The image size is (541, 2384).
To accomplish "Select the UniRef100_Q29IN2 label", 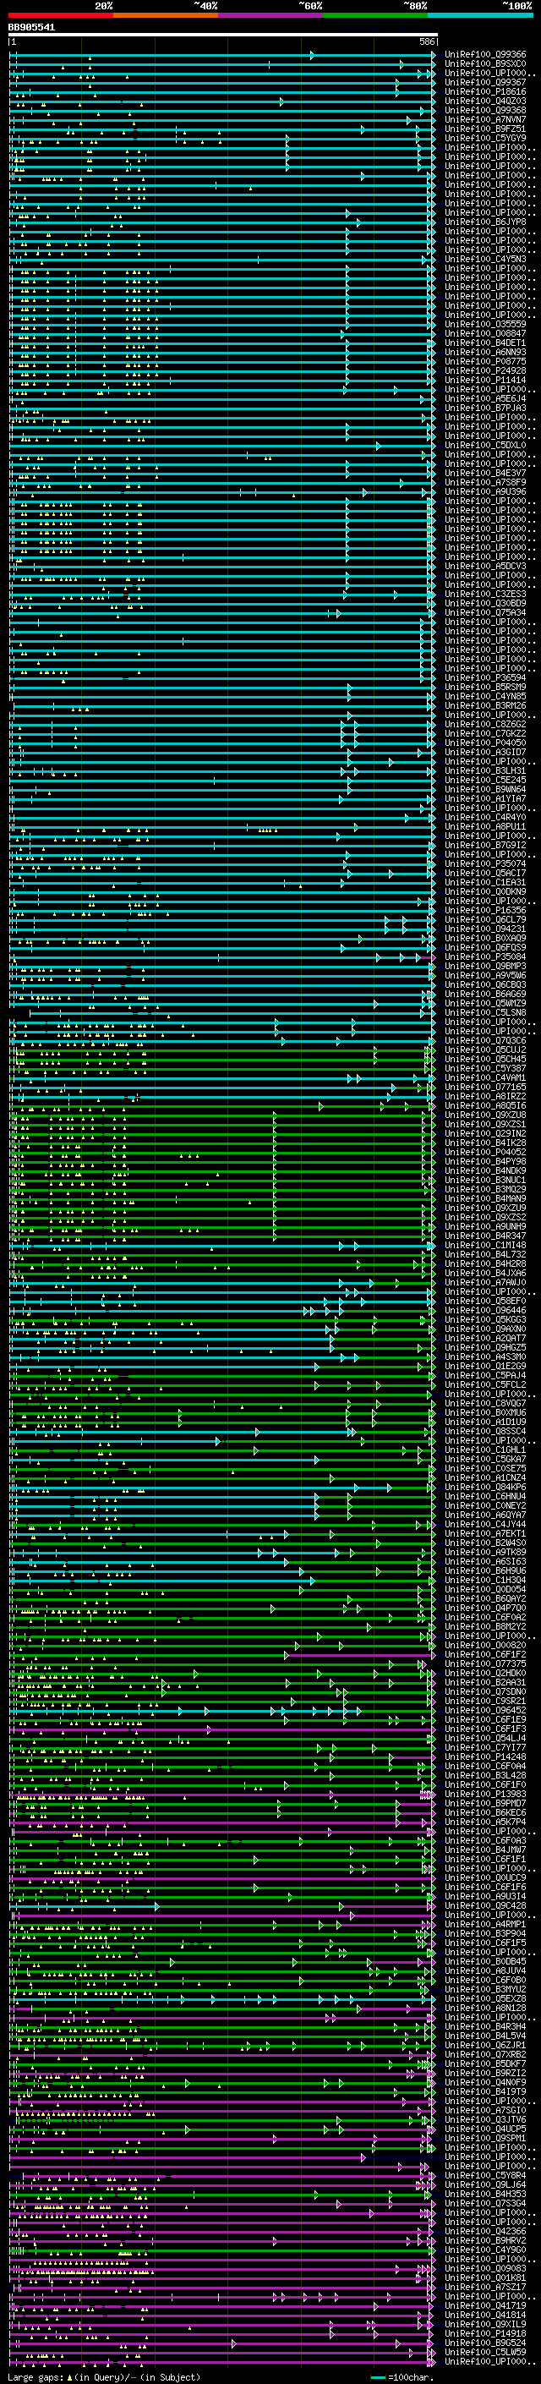I will point(485,1132).
